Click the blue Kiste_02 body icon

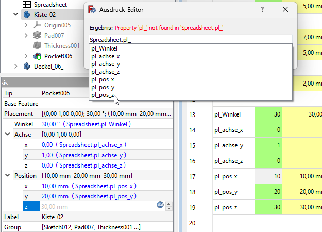pyautogui.click(x=26, y=14)
